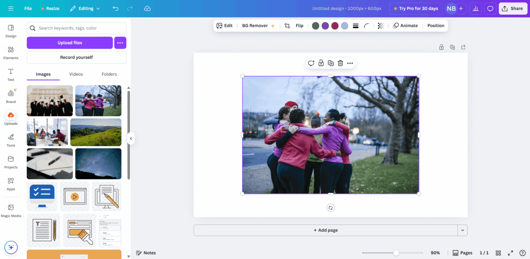Flip the selected image
This screenshot has width=530, height=259.
click(299, 26)
